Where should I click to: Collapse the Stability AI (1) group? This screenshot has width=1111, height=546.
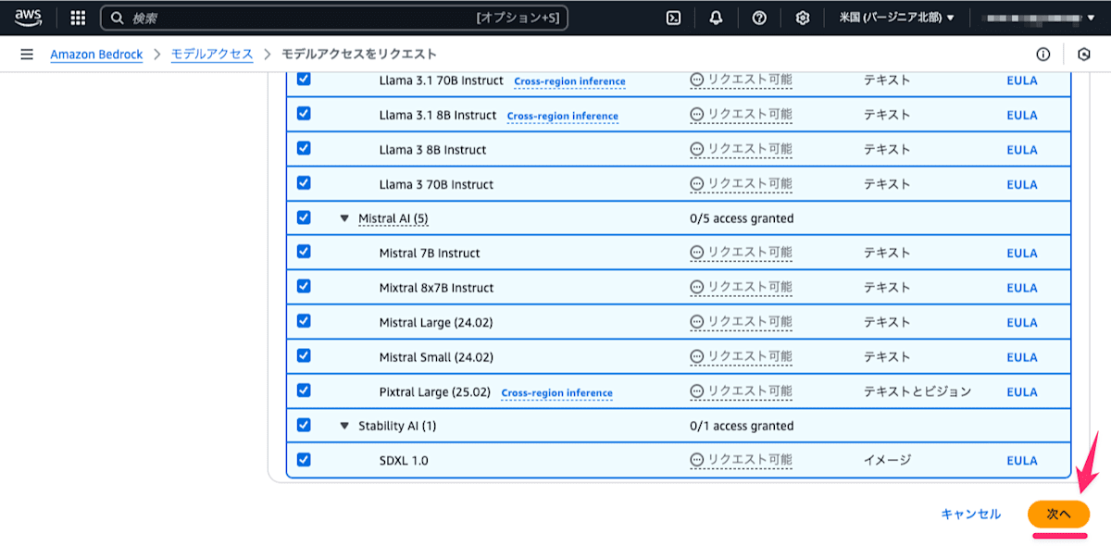tap(344, 427)
